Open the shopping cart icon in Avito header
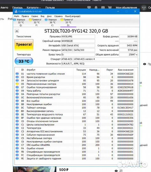Screen dimensions: 151x172 point(110,7)
